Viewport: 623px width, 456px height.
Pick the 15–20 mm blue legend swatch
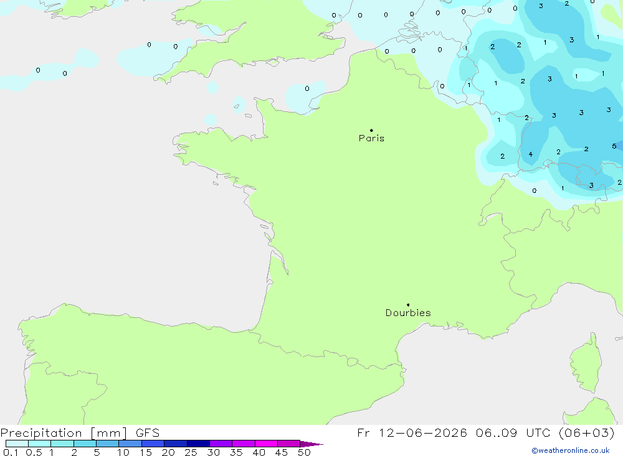153,444
